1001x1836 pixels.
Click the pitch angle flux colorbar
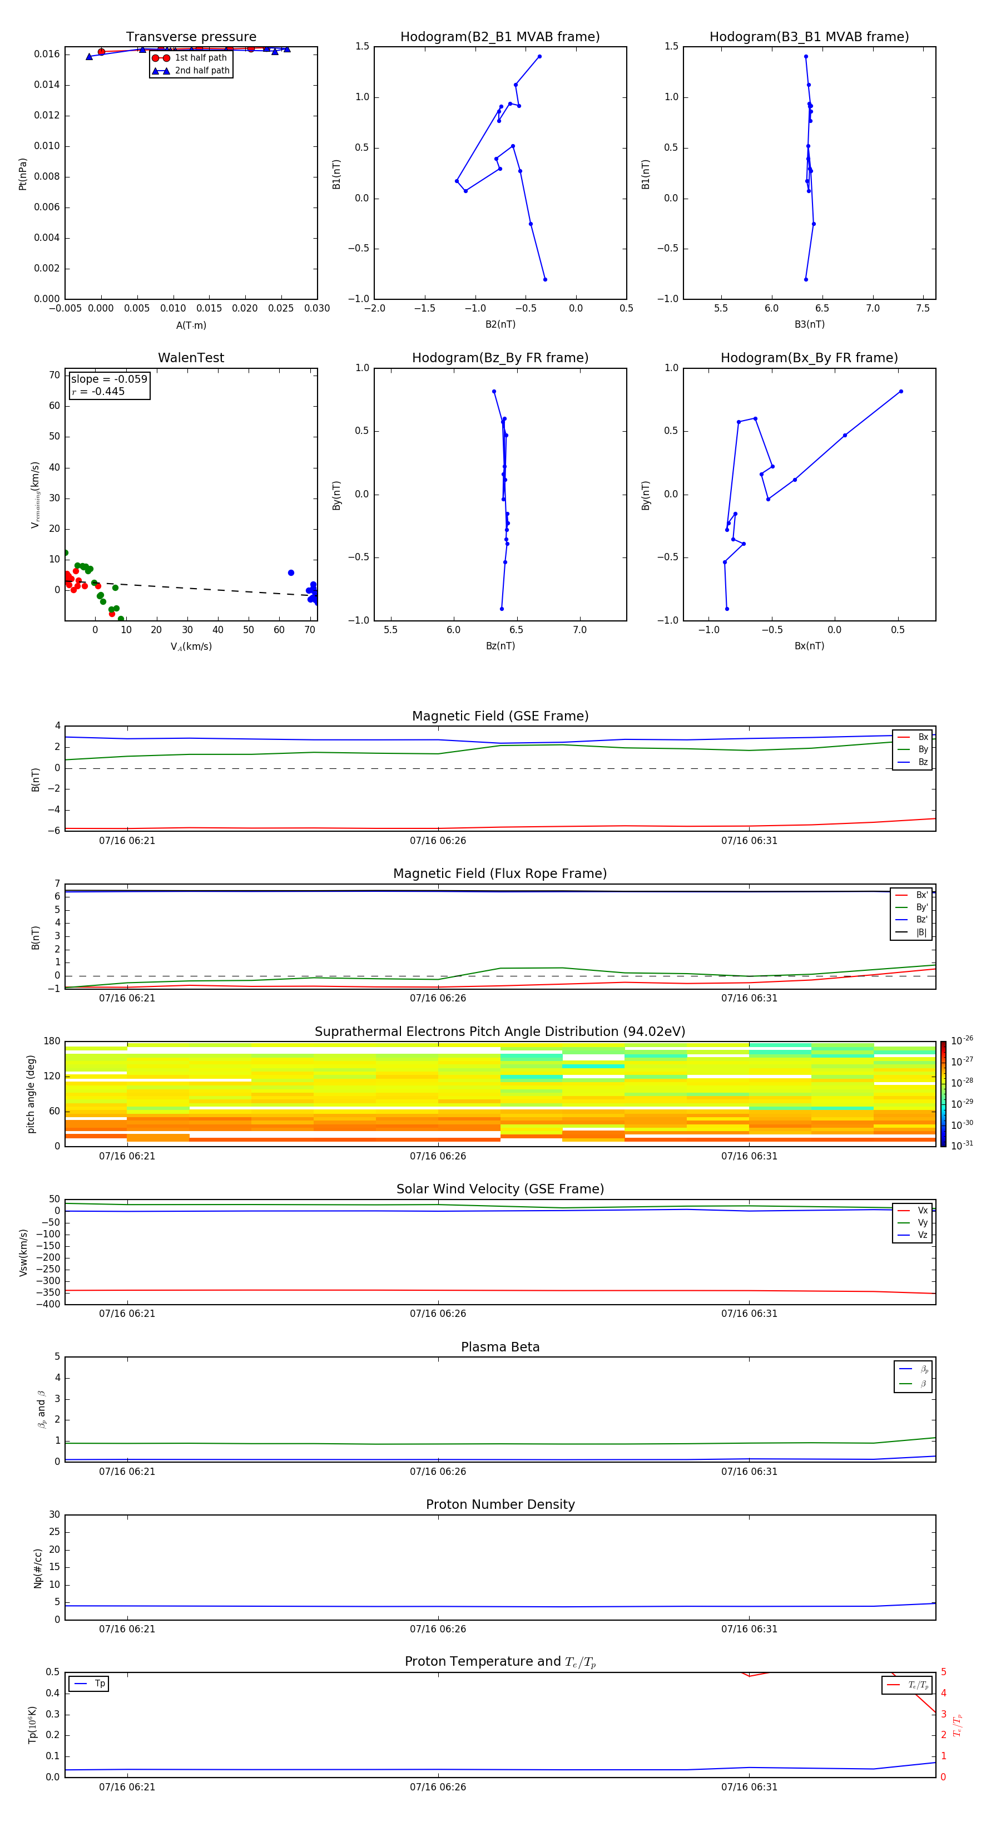pos(943,1094)
